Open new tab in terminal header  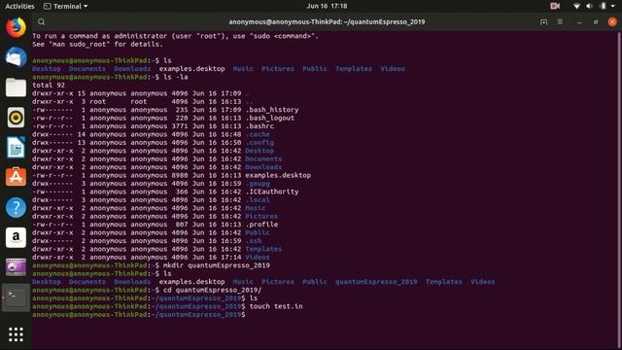tap(544, 21)
